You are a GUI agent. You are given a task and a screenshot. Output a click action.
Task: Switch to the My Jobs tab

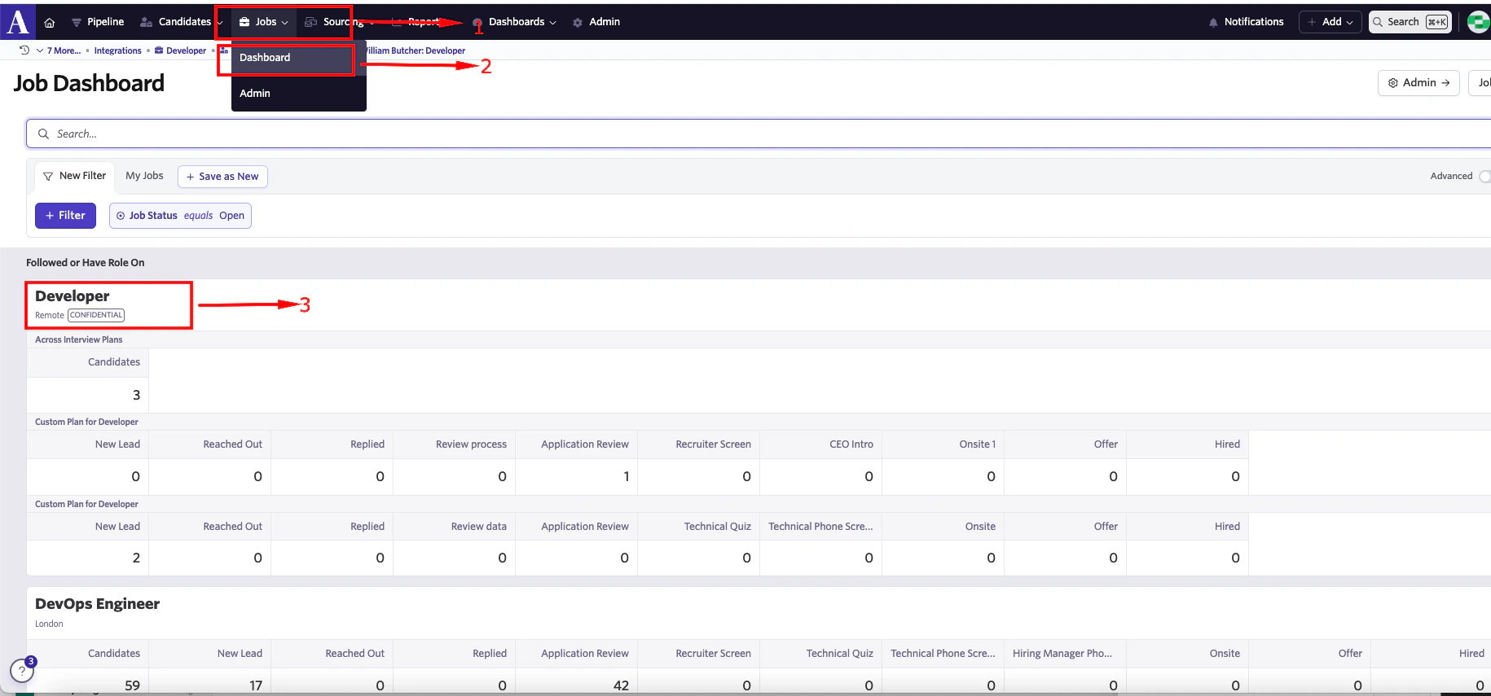click(x=144, y=176)
